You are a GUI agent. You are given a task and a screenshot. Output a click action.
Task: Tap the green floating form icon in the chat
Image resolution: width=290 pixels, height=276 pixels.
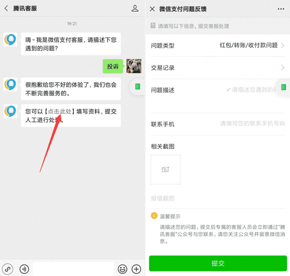tap(137, 87)
